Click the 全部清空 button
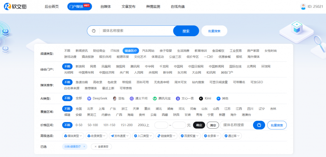Image resolution: width=326 pixels, height=157 pixels. (101, 147)
